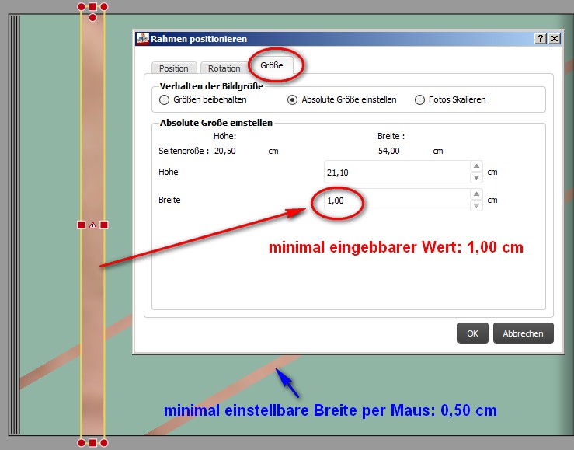Increase Höhe value with up arrow
This screenshot has width=574, height=450.
click(x=476, y=166)
